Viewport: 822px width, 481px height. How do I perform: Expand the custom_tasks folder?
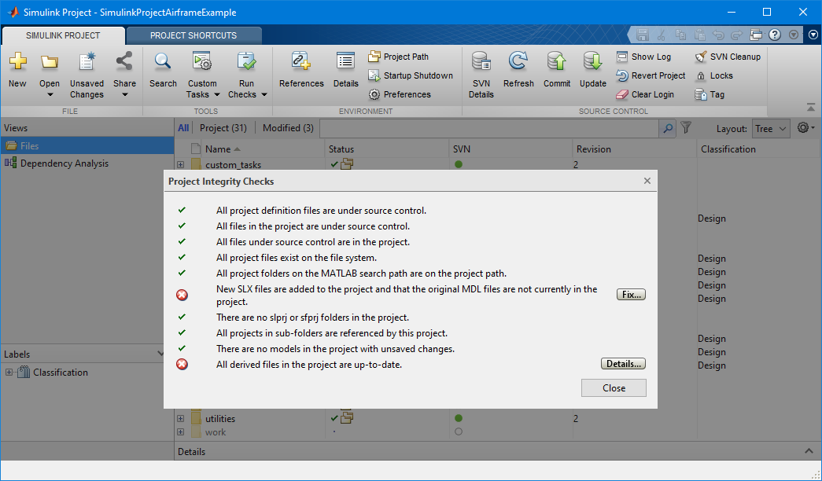click(180, 164)
